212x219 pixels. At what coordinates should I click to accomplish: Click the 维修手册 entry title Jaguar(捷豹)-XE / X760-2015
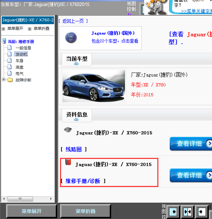113,164
